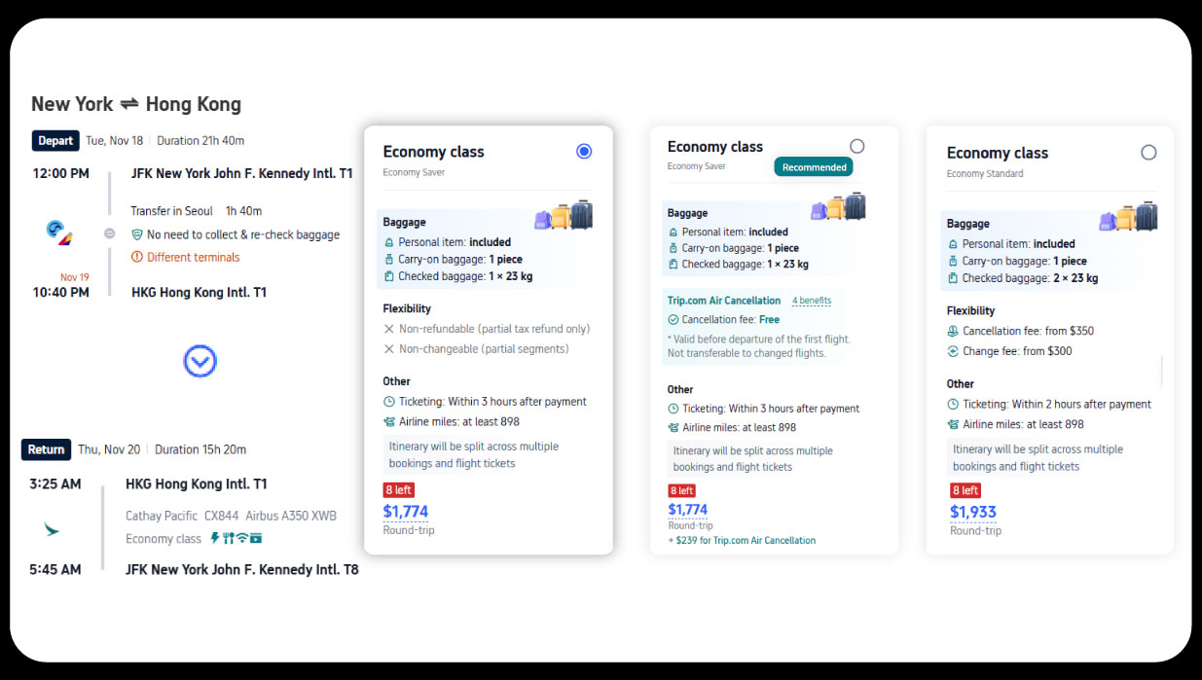Click the in-flight meal amenity icon
1202x680 pixels.
(x=228, y=539)
